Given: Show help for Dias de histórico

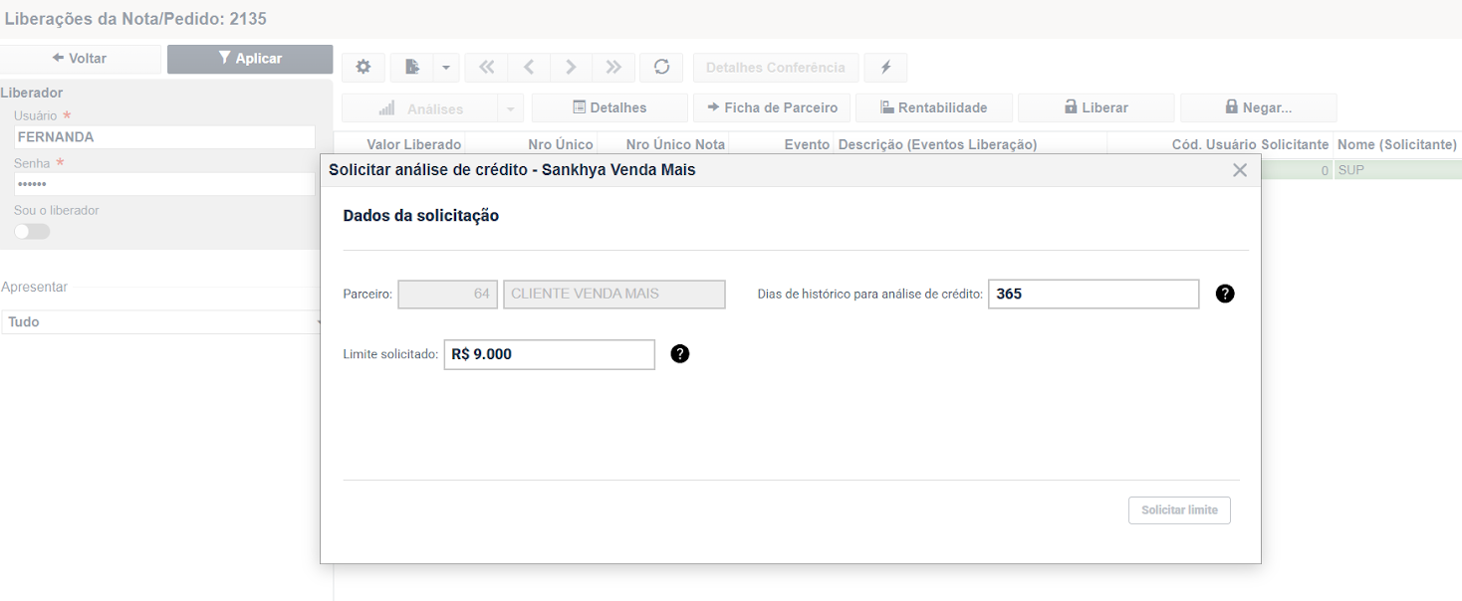Looking at the screenshot, I should tap(1225, 295).
